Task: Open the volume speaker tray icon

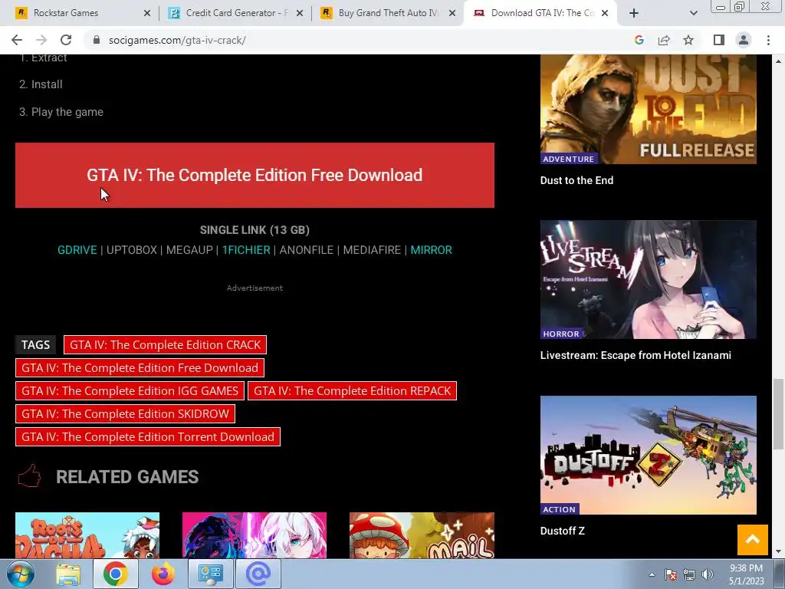Action: 707,574
